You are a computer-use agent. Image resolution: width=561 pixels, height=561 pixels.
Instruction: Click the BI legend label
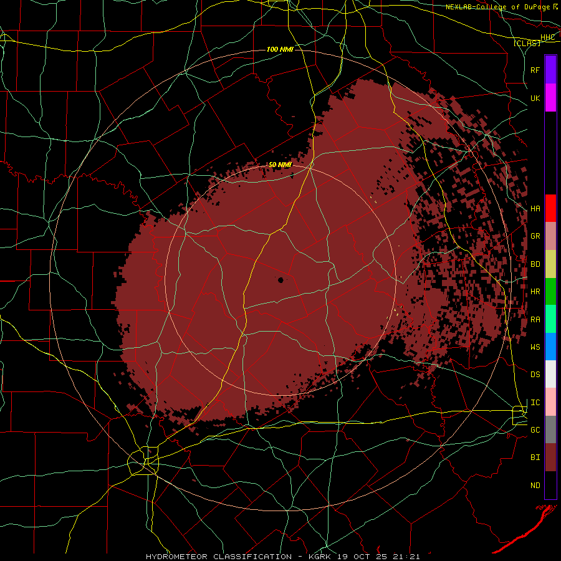point(535,458)
